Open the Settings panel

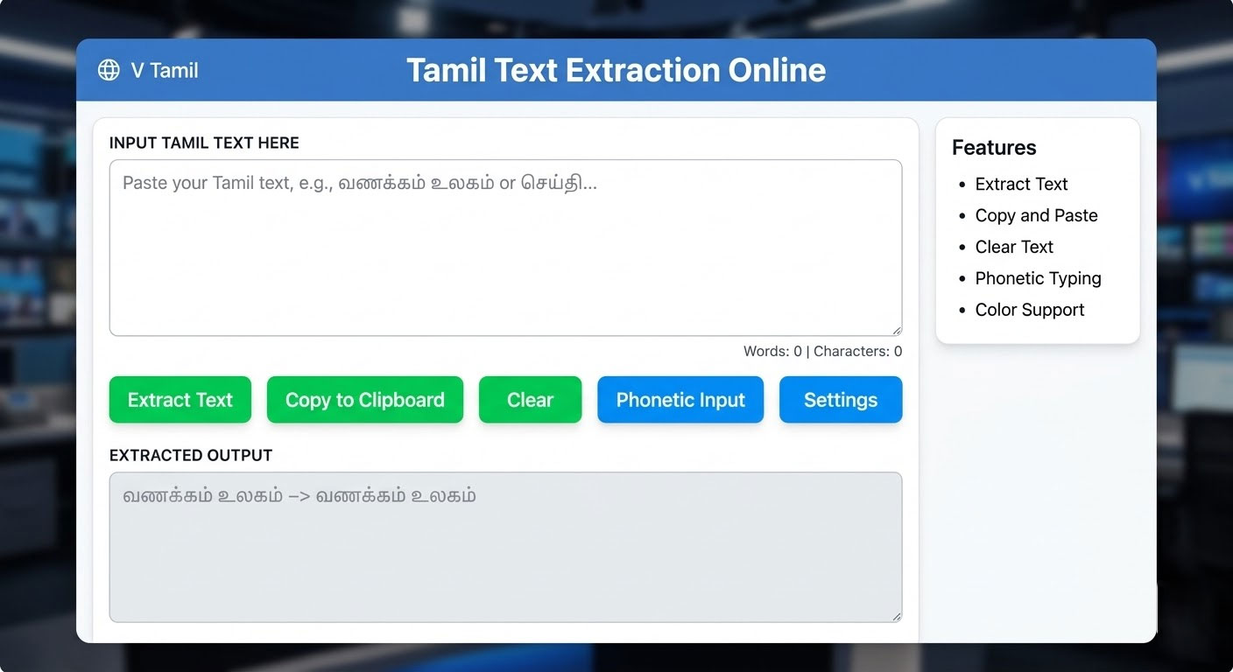coord(840,399)
